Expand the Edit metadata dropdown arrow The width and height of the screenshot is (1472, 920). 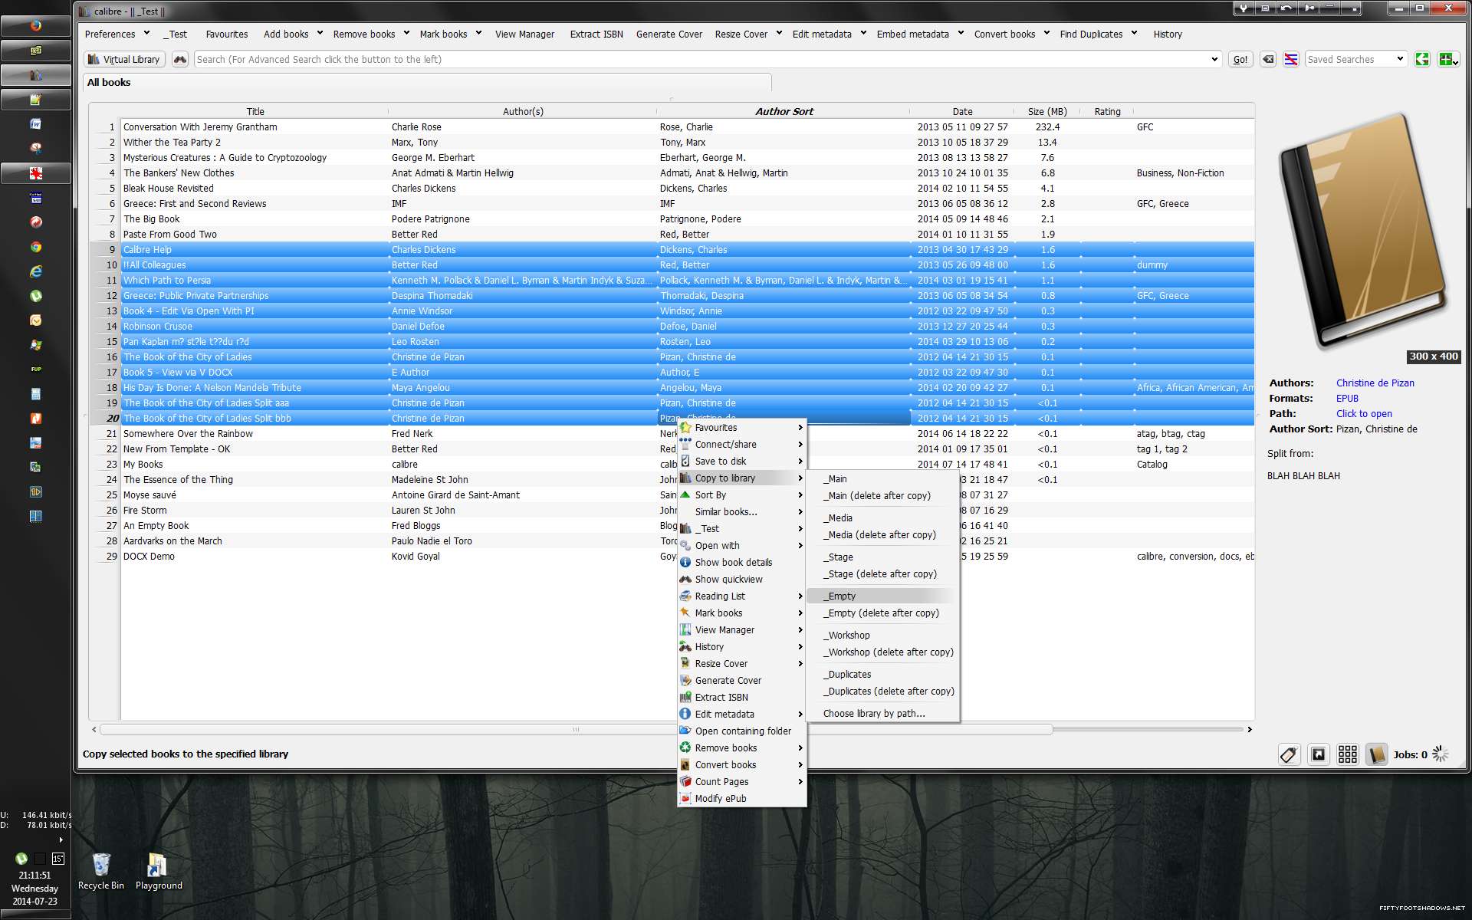(863, 33)
